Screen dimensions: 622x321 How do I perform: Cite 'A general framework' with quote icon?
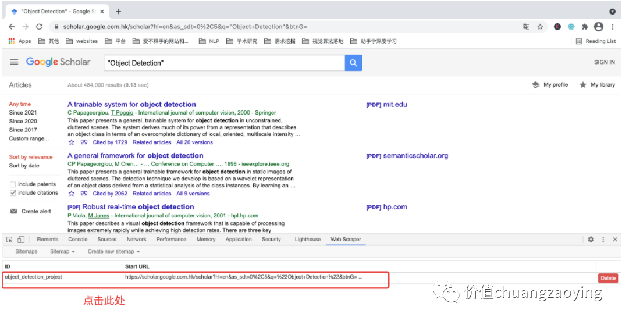(x=84, y=194)
